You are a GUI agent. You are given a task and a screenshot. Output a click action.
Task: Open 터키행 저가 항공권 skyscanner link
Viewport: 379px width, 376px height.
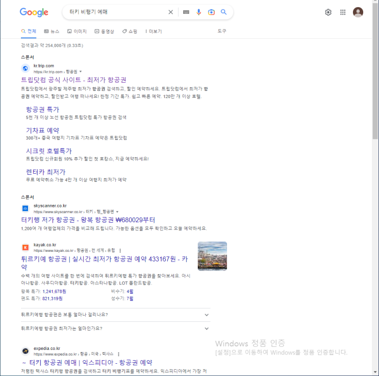[x=88, y=220]
